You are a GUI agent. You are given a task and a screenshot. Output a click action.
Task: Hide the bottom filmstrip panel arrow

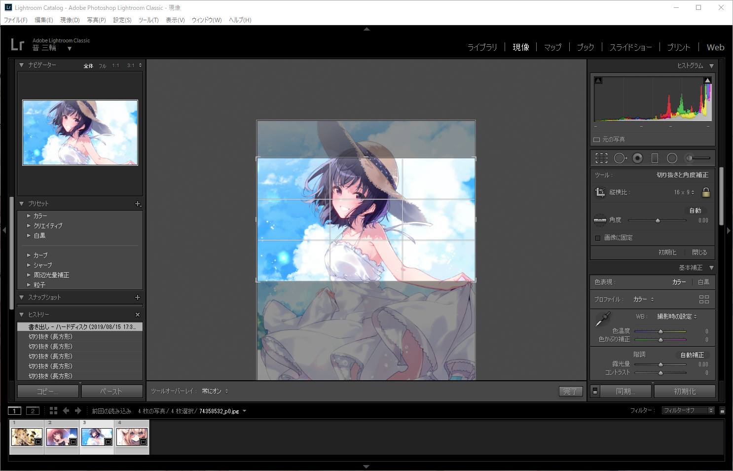pos(366,466)
